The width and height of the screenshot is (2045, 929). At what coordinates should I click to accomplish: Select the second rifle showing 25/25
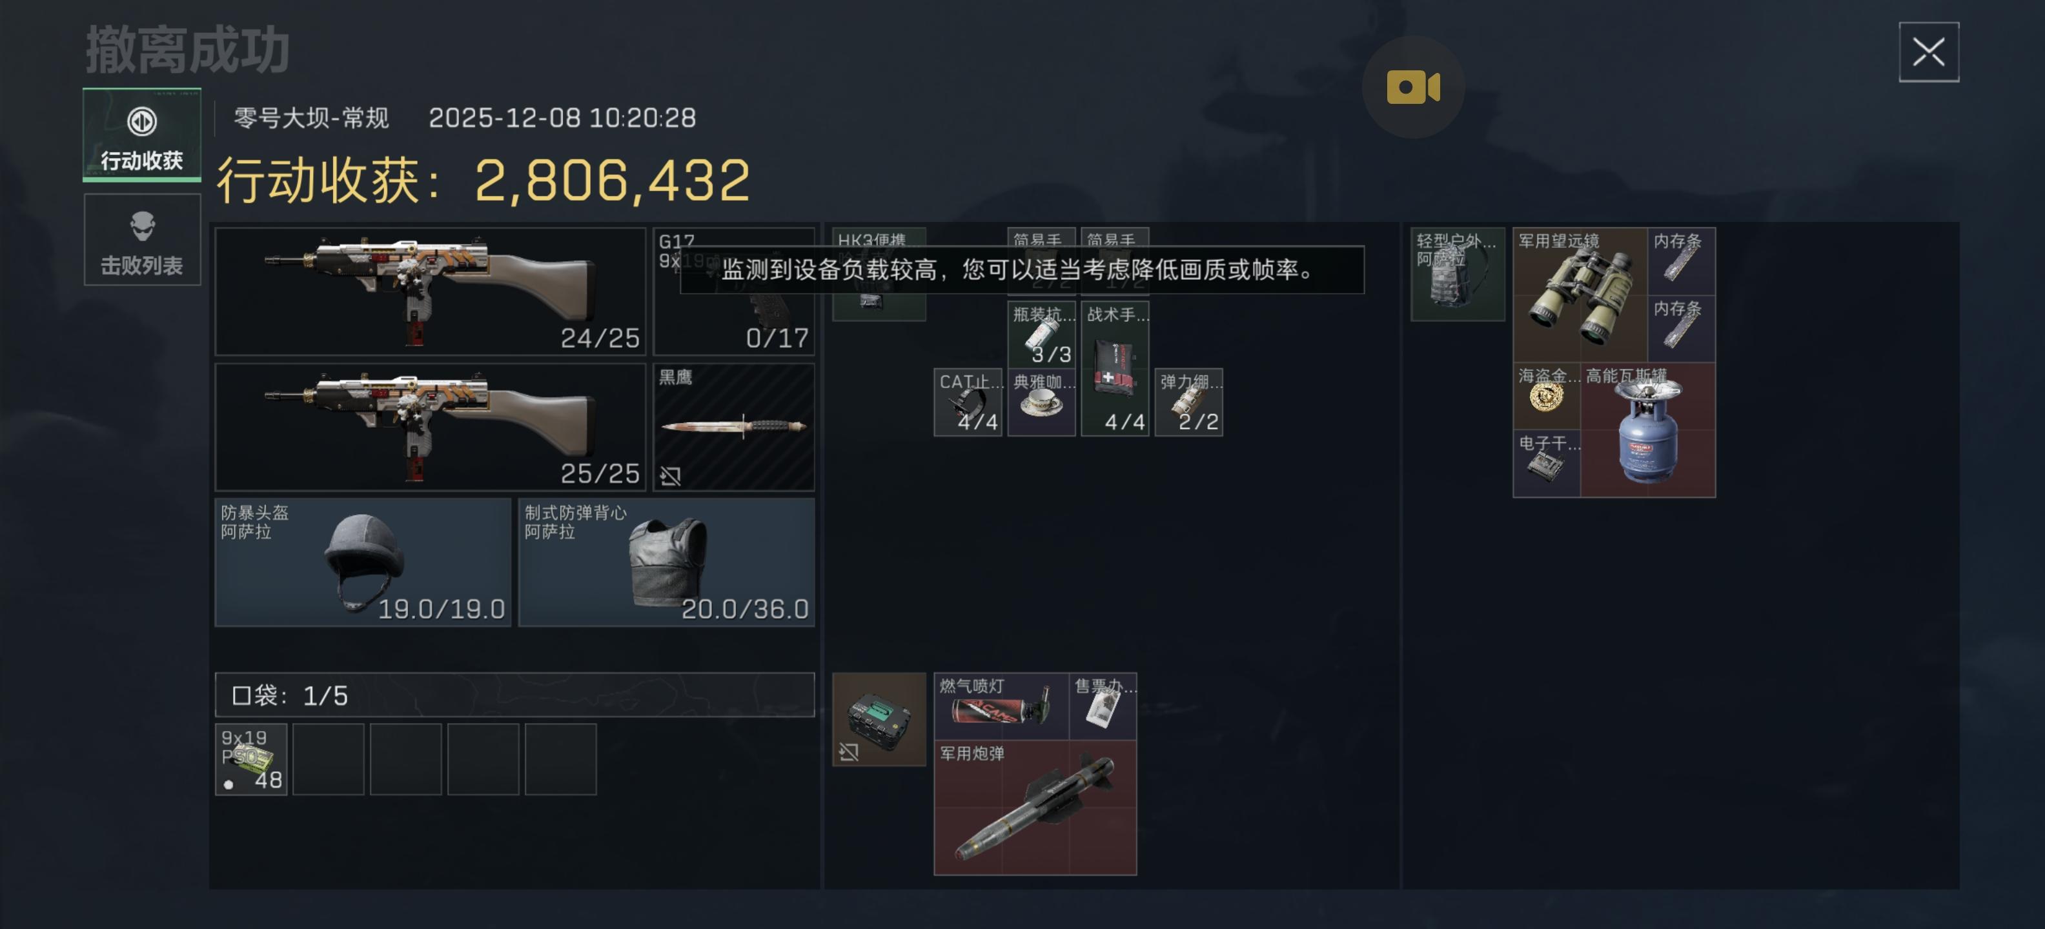tap(431, 427)
